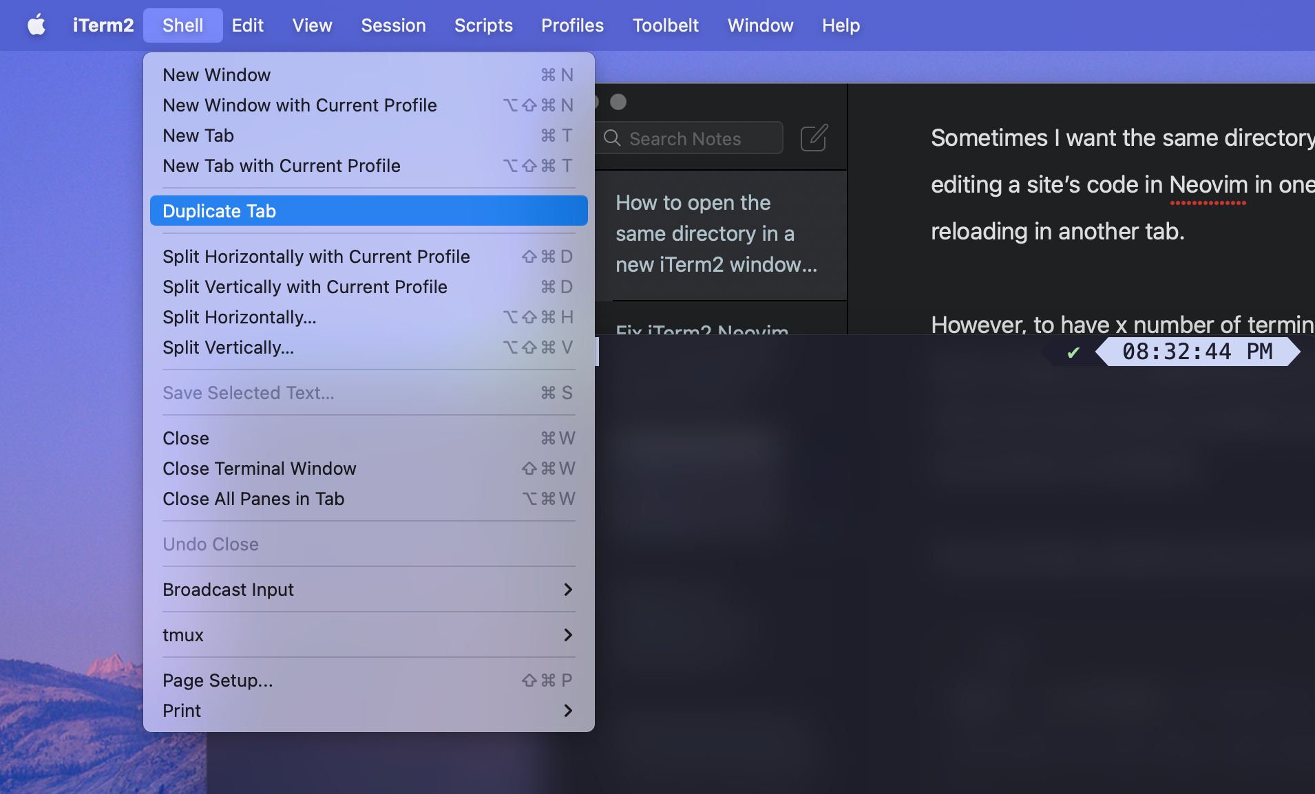Click the compose new note icon
This screenshot has height=794, width=1315.
click(x=813, y=138)
